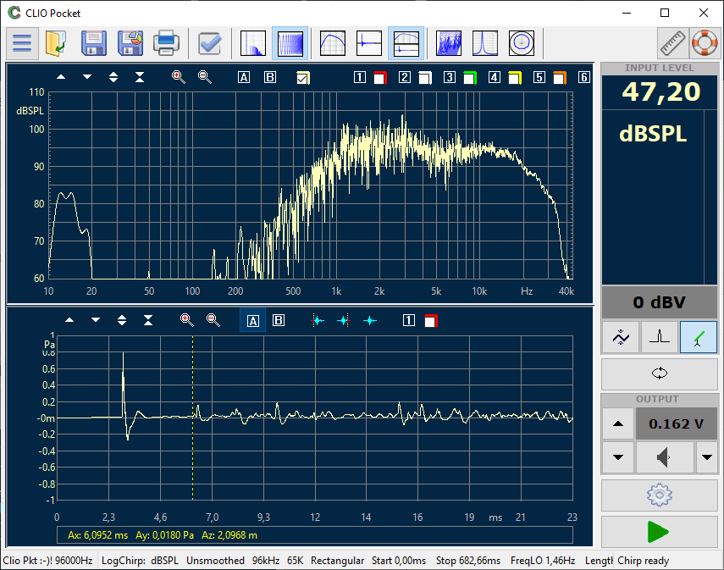
Task: Click the yellow overlay 4 color swatch
Action: pos(514,78)
